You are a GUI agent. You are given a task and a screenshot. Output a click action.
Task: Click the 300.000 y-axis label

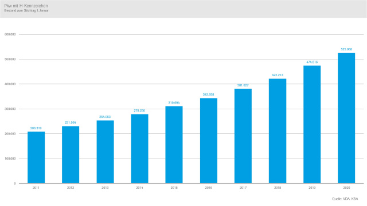point(10,109)
